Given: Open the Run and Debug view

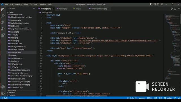Looking at the screenshot, I should click(x=3, y=29).
